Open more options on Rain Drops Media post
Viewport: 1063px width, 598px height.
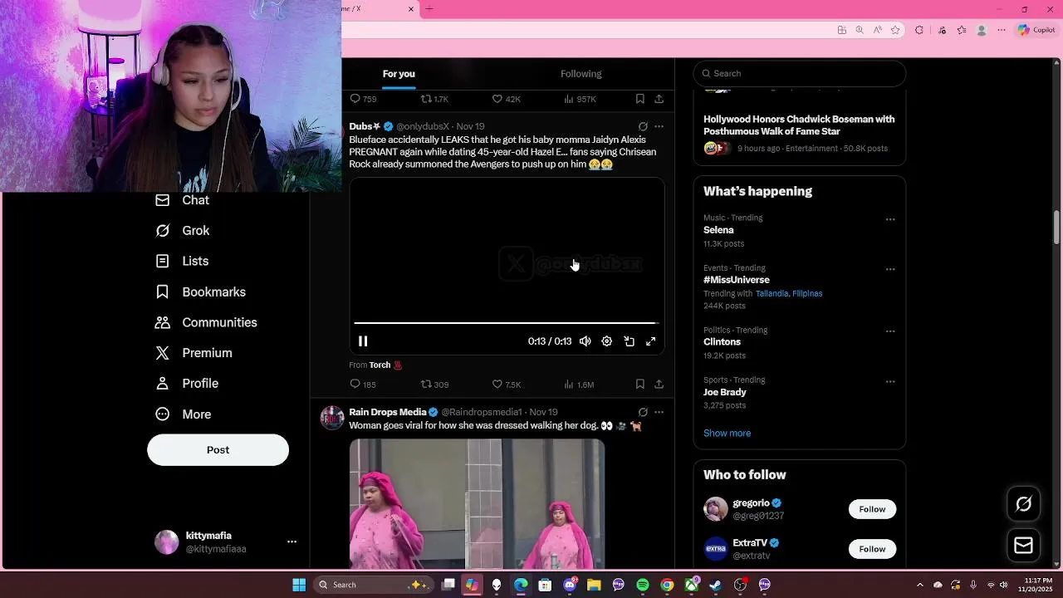(x=659, y=412)
